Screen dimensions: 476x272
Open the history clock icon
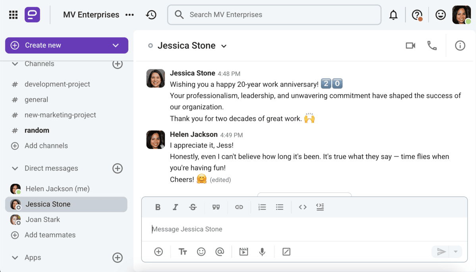tap(151, 15)
